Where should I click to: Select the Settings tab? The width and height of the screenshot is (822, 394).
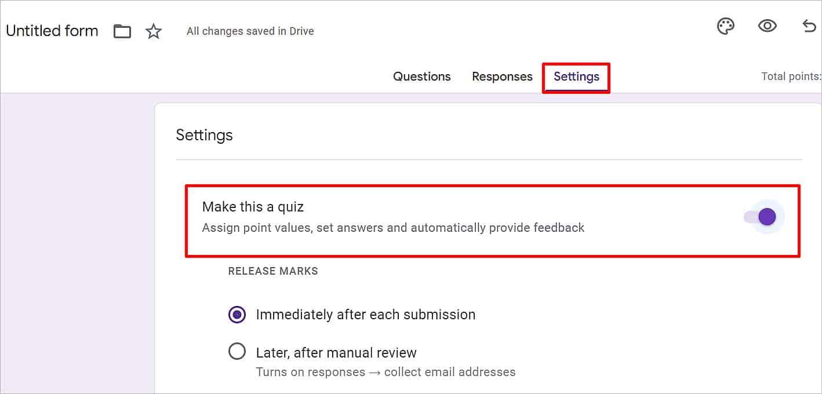tap(576, 76)
